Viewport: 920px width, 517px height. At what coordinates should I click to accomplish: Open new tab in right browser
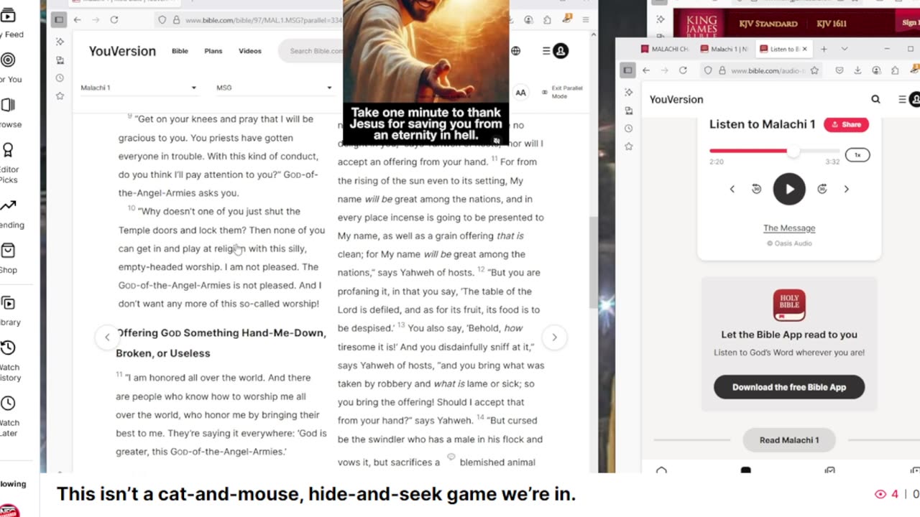click(x=824, y=49)
